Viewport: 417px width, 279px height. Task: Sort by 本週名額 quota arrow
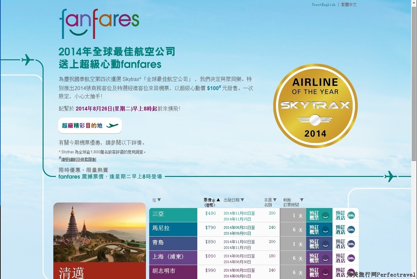tap(275, 200)
